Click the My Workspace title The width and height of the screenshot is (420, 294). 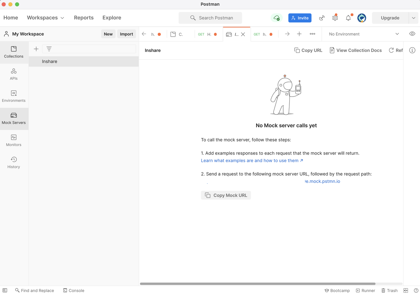coord(28,34)
